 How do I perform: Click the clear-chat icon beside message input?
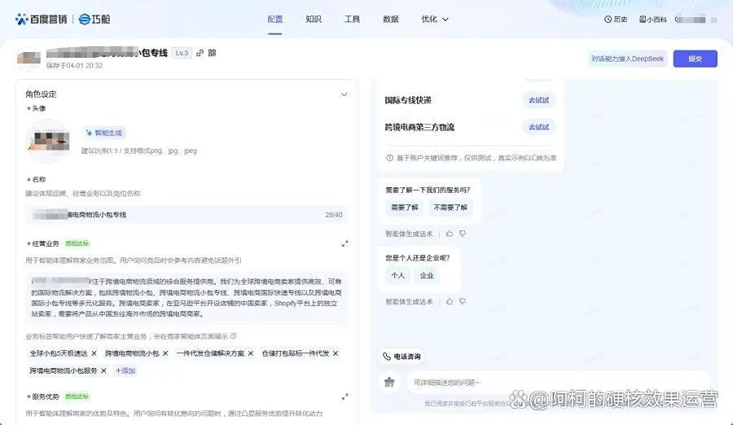(389, 381)
